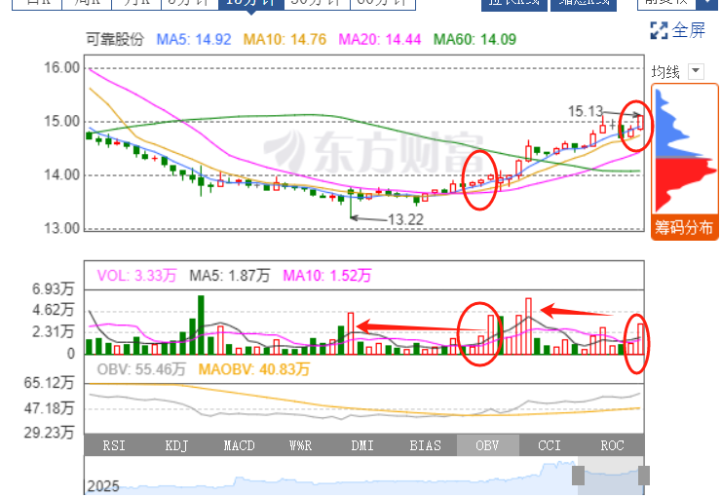This screenshot has height=497, width=721.
Task: Click the fullscreen expand icon
Action: point(659,30)
